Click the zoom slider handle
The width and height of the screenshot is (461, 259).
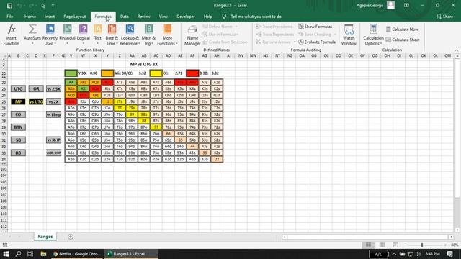(422, 245)
